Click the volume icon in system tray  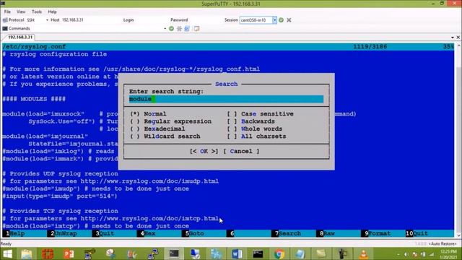point(406,254)
